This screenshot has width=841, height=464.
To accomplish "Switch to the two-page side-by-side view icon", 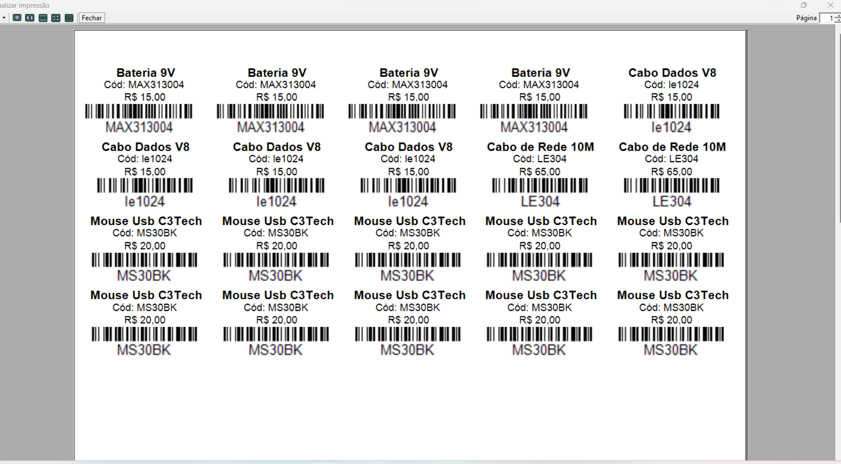I will pos(30,18).
